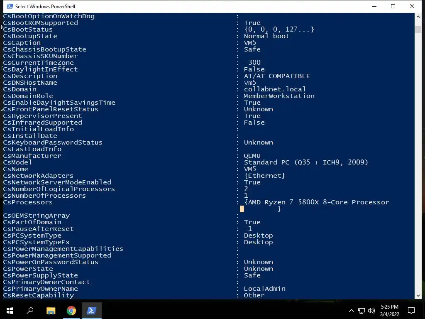Image resolution: width=425 pixels, height=319 pixels.
Task: Click the CsModel value Standard PC
Action: 306,162
